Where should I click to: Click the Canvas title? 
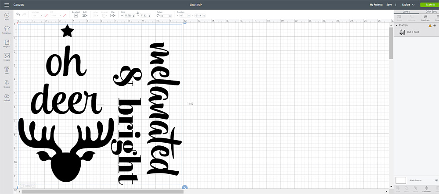(x=18, y=5)
